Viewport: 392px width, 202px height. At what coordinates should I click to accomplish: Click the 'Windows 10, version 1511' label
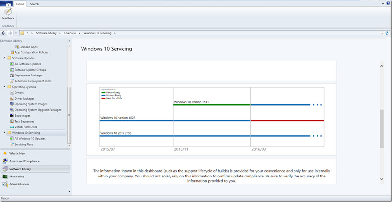pos(192,102)
